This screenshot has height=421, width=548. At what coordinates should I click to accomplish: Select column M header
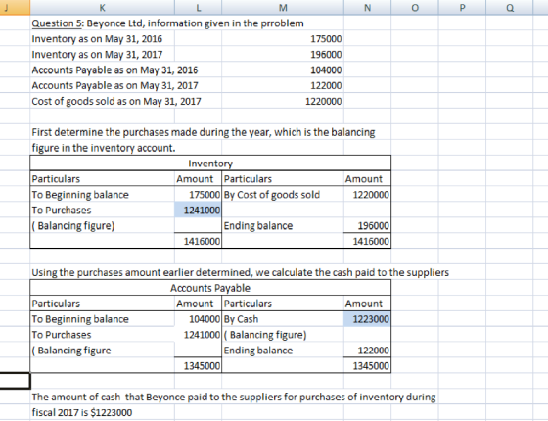pos(283,8)
